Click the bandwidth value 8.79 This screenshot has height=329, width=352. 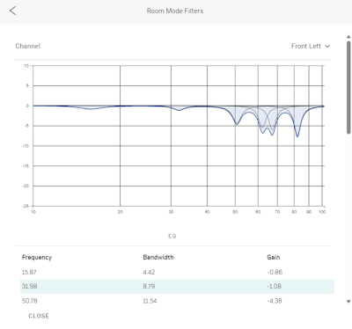(x=149, y=286)
